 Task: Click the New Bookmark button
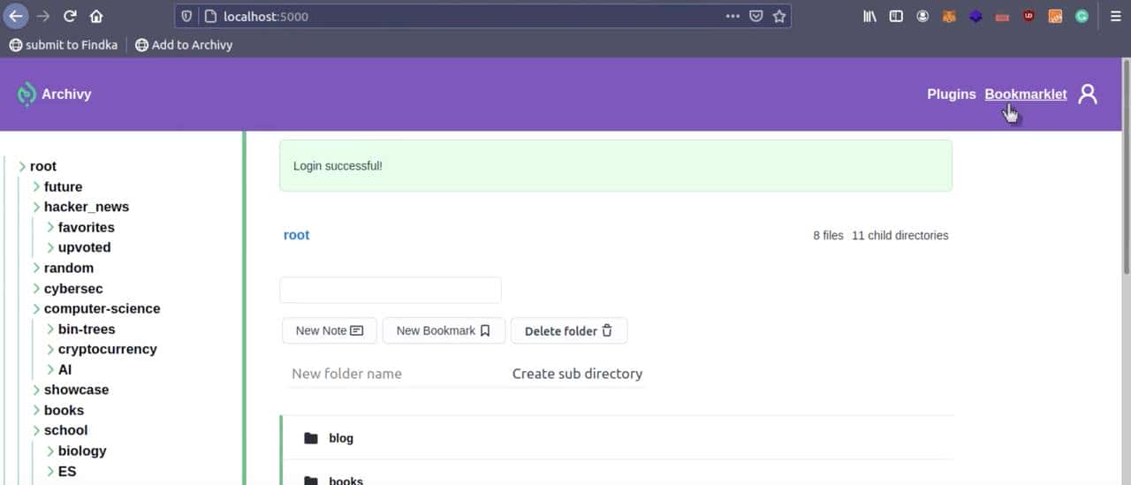[x=443, y=330]
